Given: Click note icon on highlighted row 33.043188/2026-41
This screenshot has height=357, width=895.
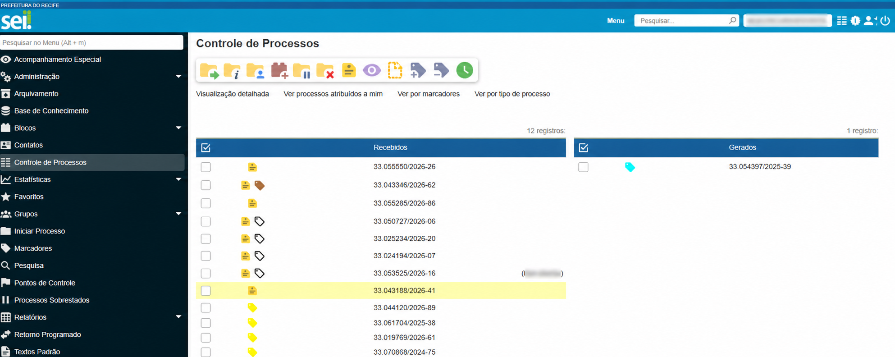Looking at the screenshot, I should point(252,291).
